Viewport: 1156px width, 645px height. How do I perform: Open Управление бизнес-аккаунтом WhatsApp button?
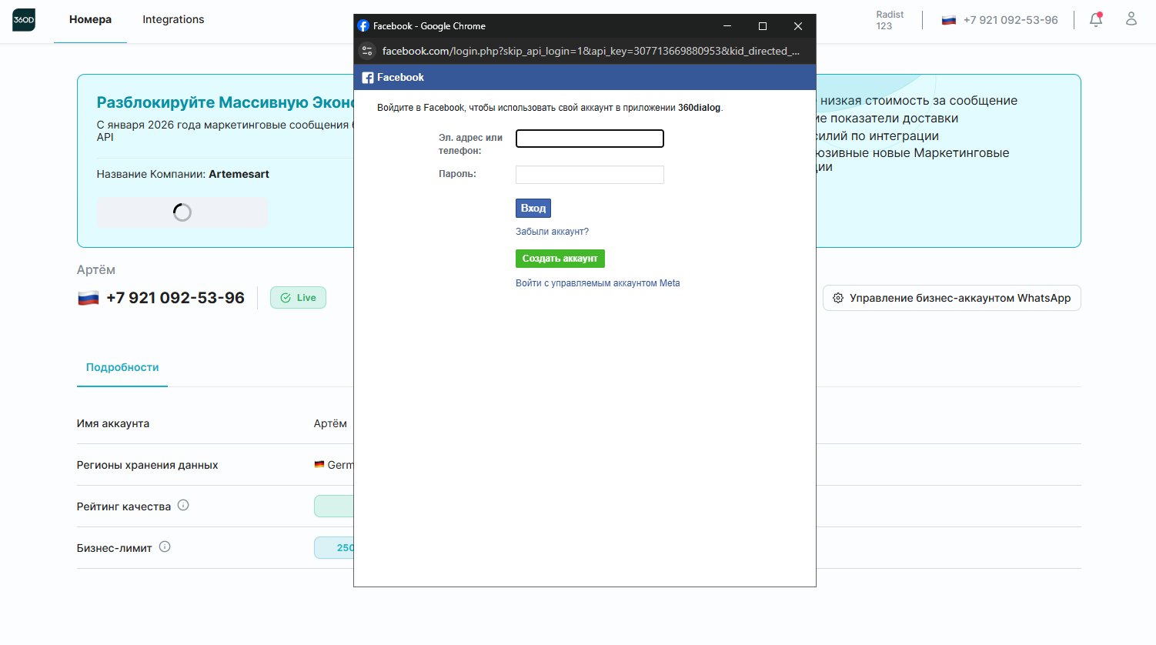click(951, 298)
